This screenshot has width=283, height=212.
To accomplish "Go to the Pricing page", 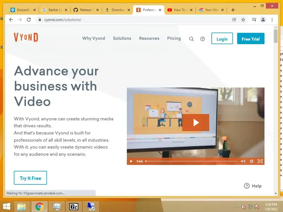I will pos(174,38).
